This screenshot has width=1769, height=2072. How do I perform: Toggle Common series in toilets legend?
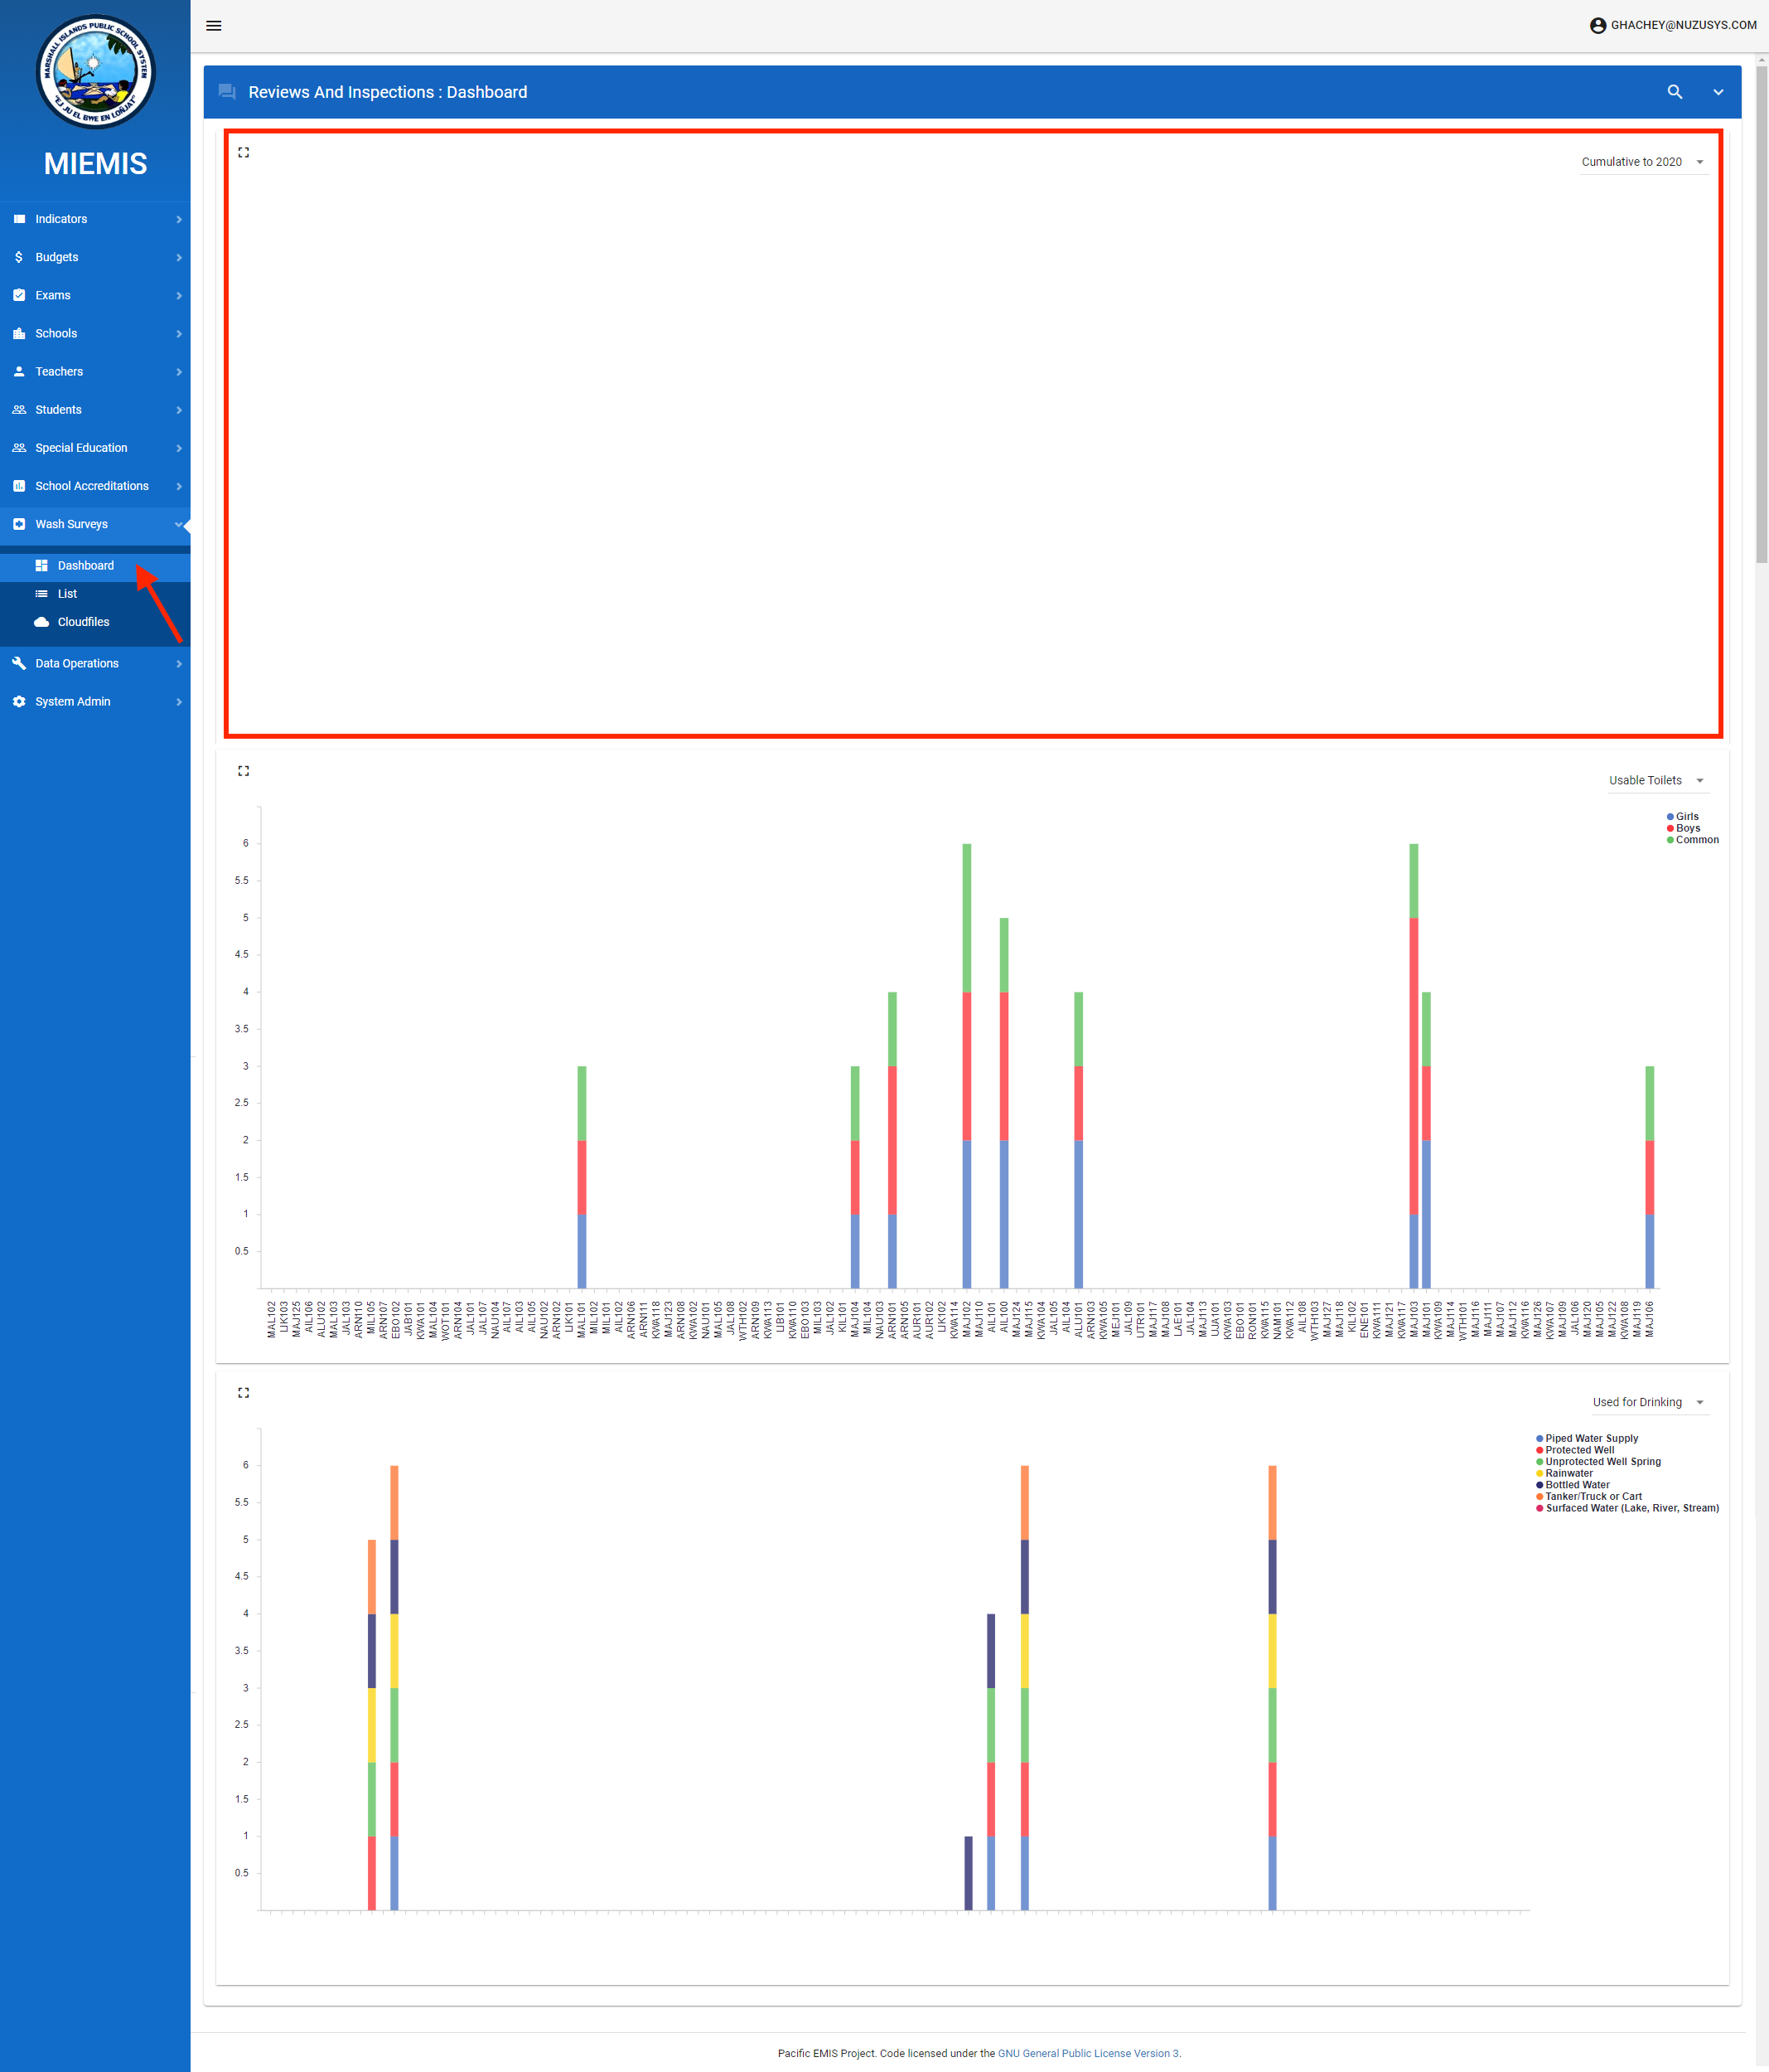coord(1696,840)
